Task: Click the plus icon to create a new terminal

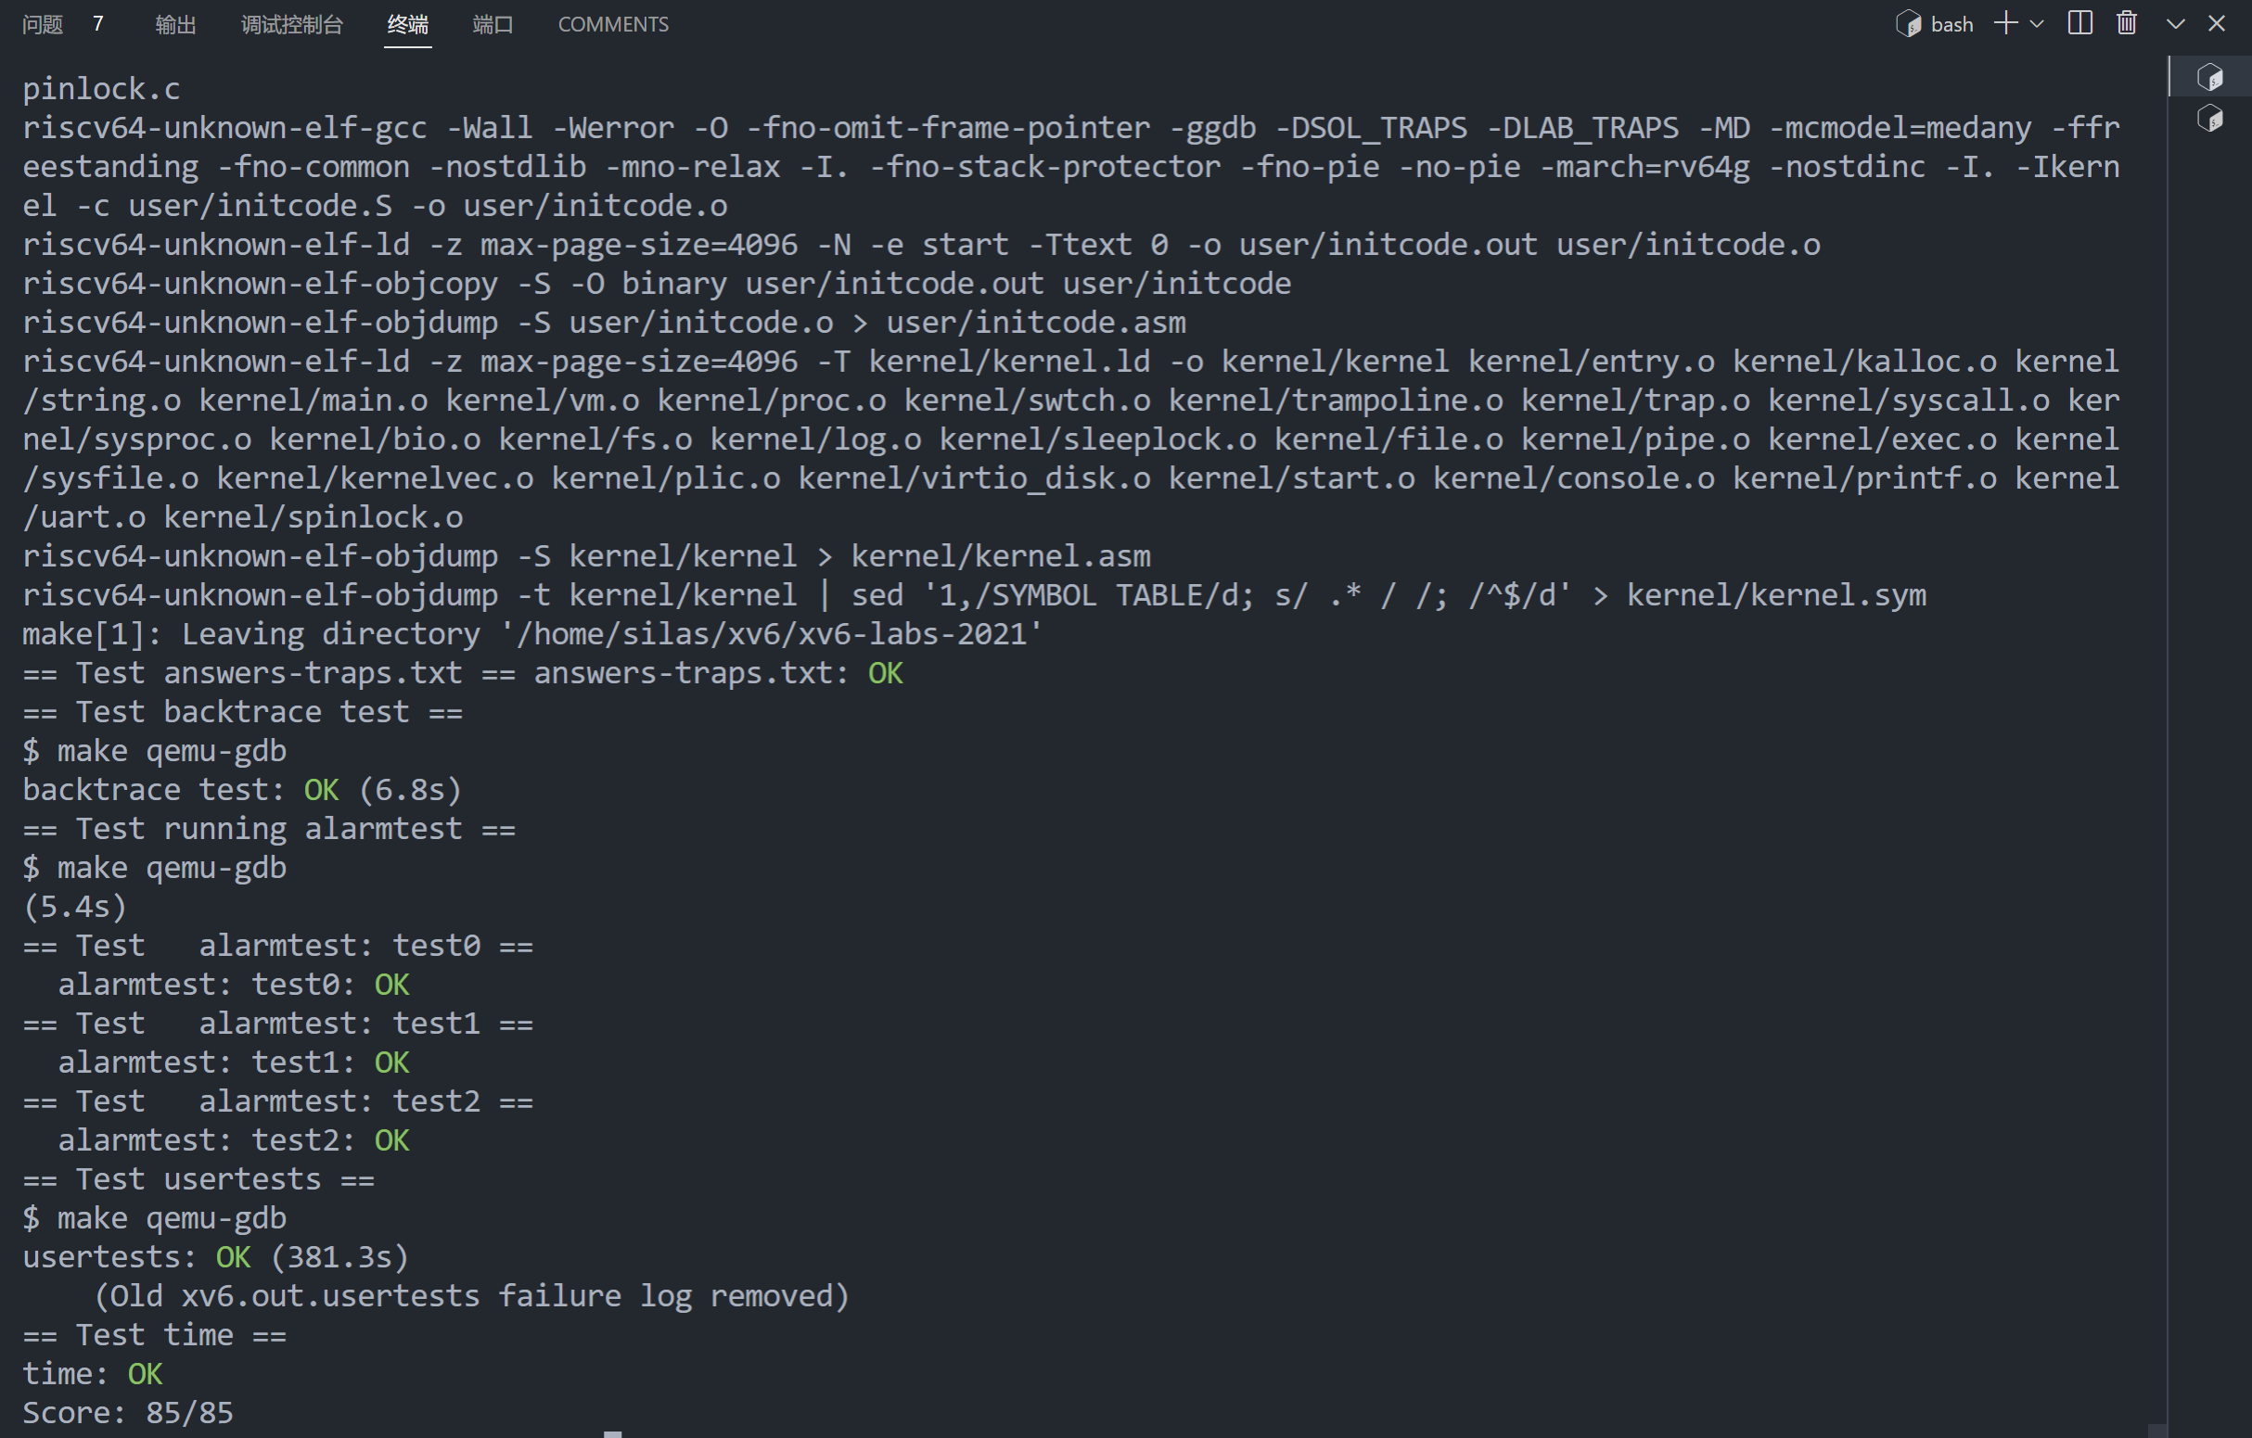Action: pos(2005,23)
